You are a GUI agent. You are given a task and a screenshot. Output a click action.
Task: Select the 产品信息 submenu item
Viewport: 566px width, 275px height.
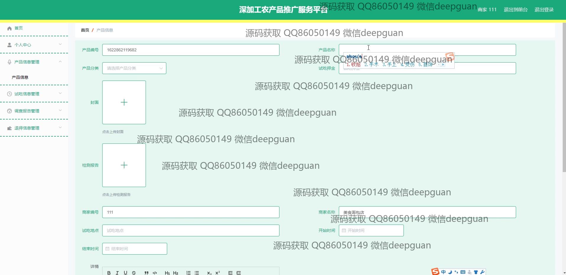coord(20,77)
